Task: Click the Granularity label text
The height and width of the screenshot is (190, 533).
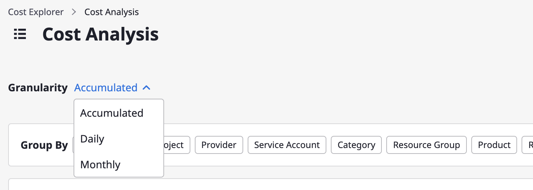Action: [38, 88]
